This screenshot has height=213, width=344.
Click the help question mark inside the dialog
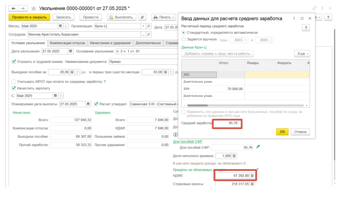pyautogui.click(x=305, y=28)
